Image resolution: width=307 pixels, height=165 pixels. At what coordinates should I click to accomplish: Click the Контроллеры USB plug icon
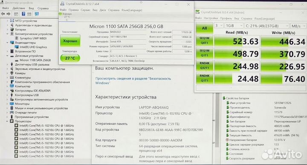click(12, 95)
